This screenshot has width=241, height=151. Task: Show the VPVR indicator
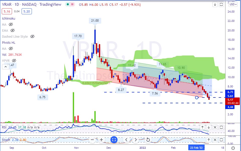click(14, 61)
